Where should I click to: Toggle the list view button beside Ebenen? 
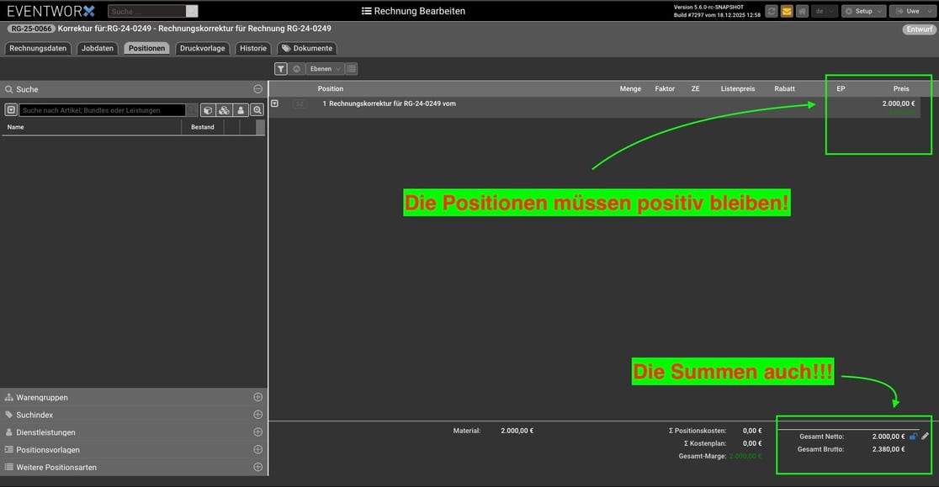tap(352, 69)
